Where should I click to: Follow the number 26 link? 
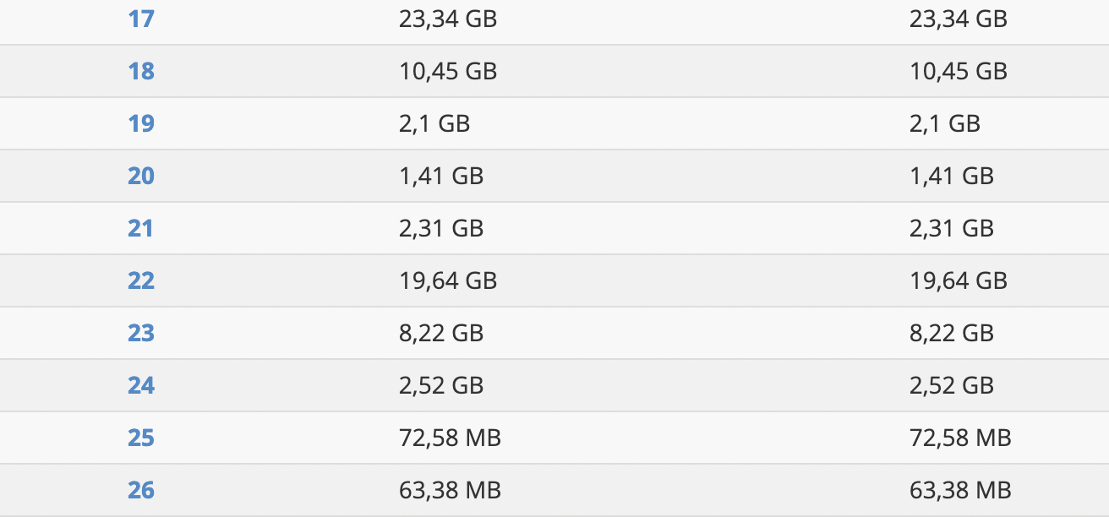click(141, 490)
